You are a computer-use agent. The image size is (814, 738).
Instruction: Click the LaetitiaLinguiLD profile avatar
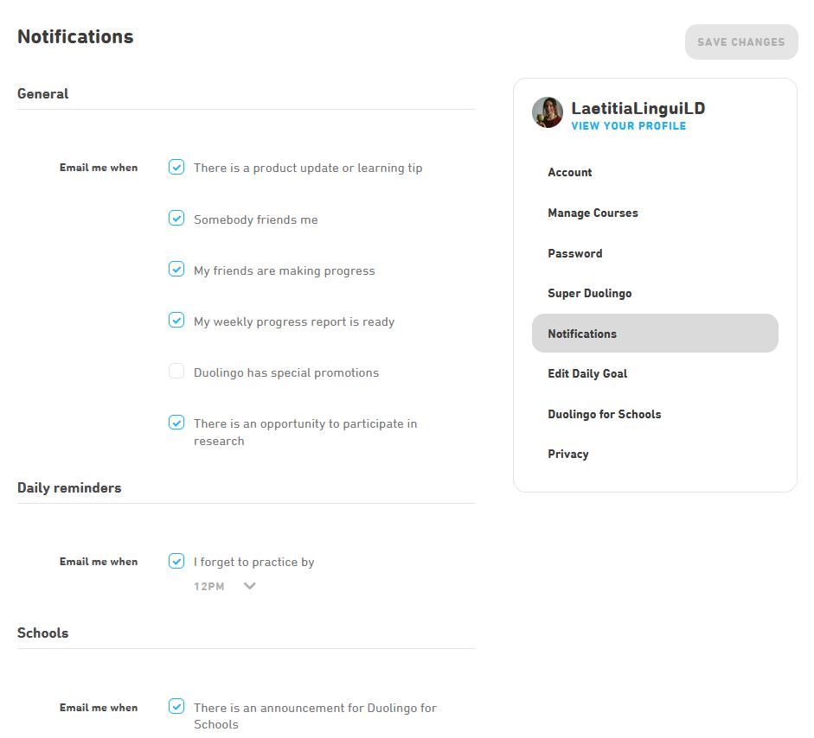tap(548, 112)
